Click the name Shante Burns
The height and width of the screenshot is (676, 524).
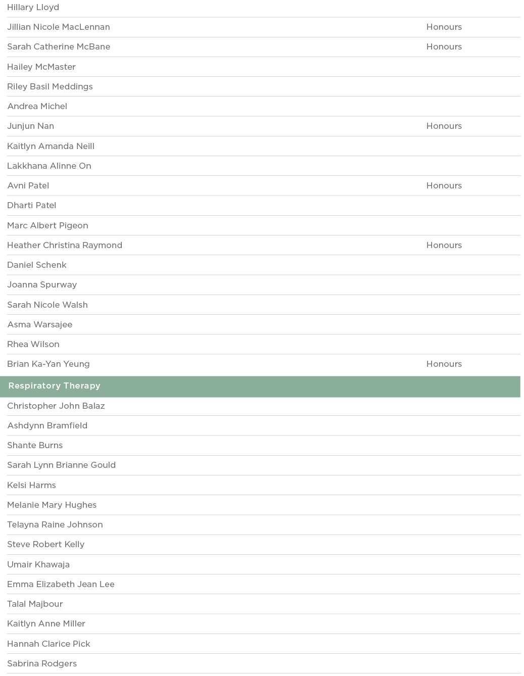[35, 446]
